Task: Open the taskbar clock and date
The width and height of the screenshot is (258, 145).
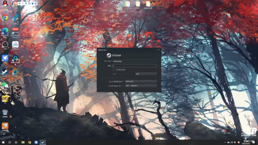Action: 247,142
